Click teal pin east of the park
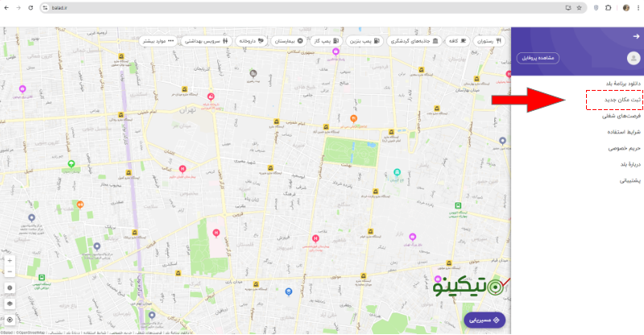The image size is (644, 335). [x=397, y=173]
